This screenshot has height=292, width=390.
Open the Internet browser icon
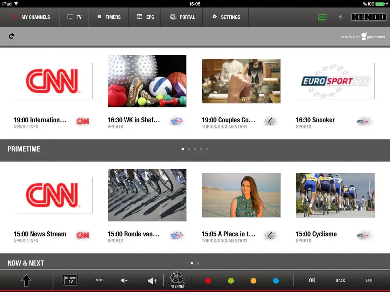coord(177,280)
